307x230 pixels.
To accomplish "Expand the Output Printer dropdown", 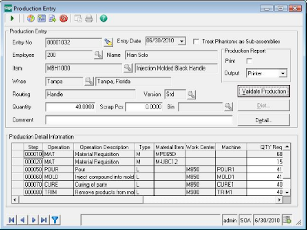I will point(283,73).
